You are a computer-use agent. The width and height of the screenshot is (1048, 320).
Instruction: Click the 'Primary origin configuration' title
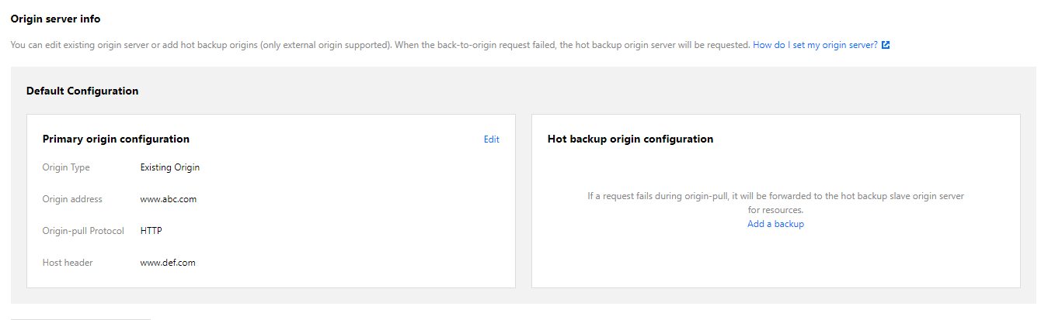pyautogui.click(x=116, y=139)
